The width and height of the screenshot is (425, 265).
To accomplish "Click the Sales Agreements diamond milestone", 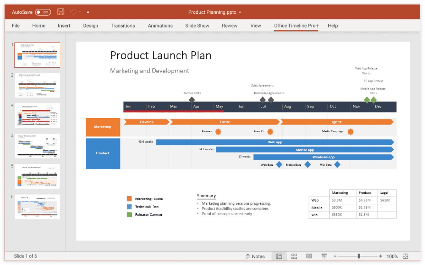I will [263, 100].
